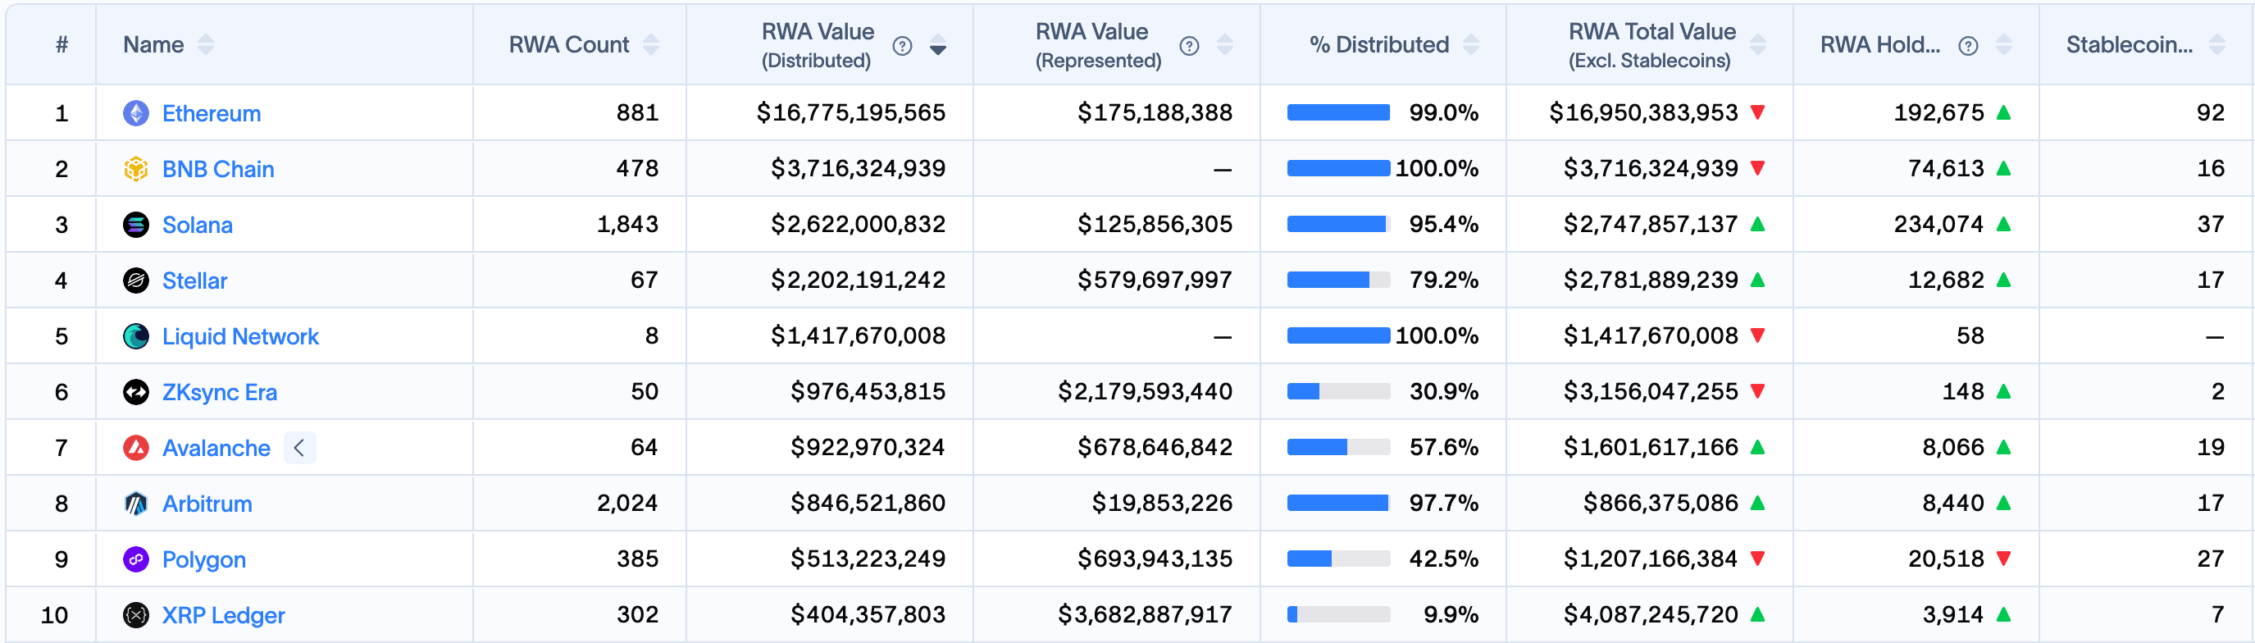Click the BNB Chain logo icon

[135, 169]
